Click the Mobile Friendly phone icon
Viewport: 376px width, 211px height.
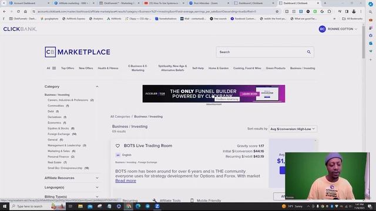pyautogui.click(x=192, y=200)
